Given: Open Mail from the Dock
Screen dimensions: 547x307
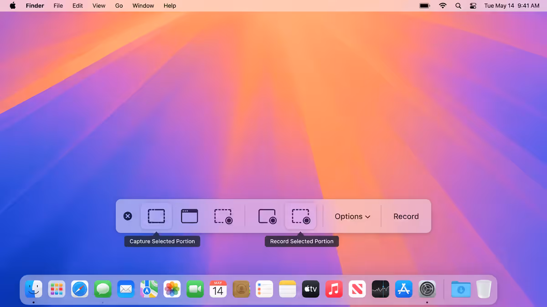Looking at the screenshot, I should tap(126, 289).
